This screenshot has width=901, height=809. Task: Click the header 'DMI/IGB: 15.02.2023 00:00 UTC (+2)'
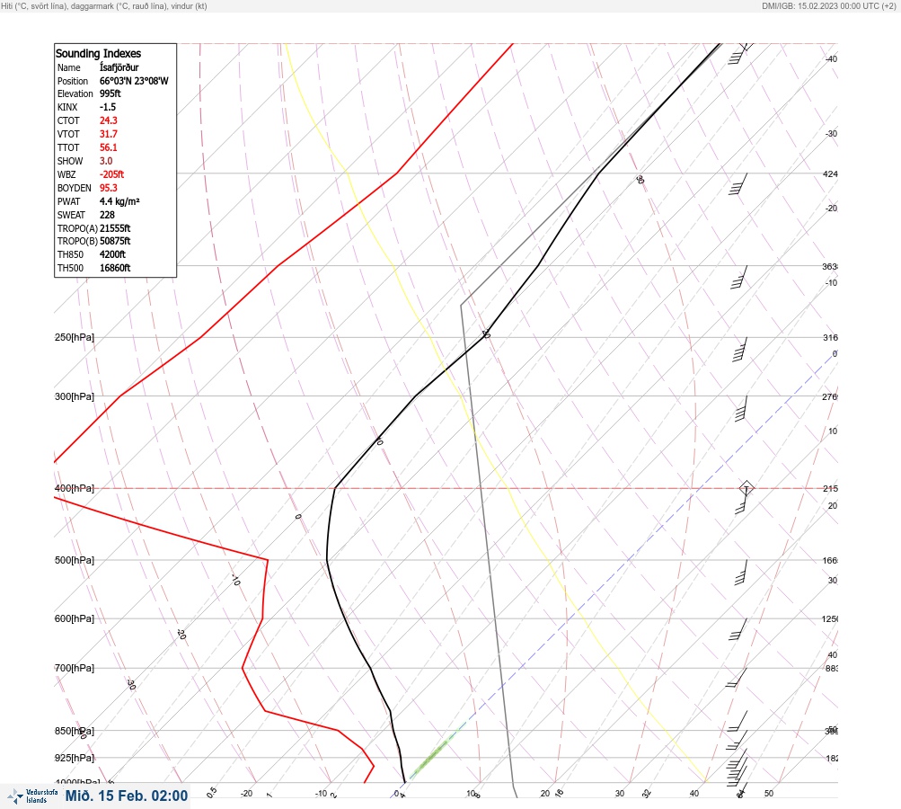pos(828,5)
